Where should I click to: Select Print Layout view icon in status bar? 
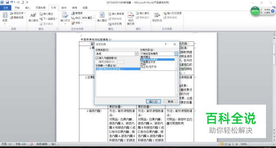(222, 144)
